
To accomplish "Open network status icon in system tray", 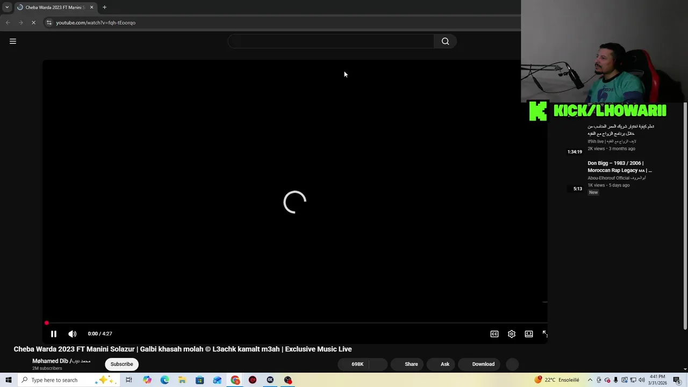I will click(x=633, y=380).
